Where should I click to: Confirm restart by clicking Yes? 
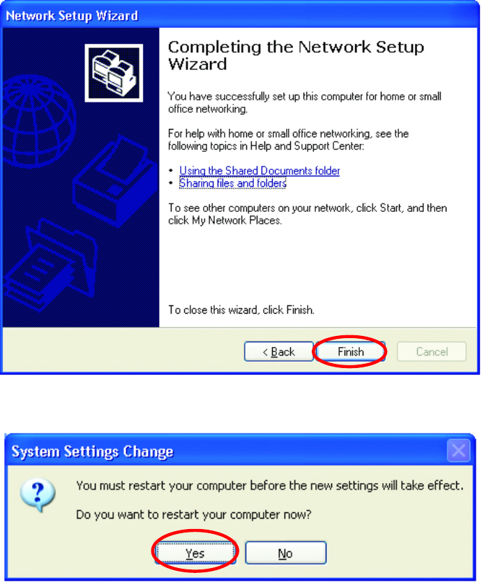click(195, 553)
